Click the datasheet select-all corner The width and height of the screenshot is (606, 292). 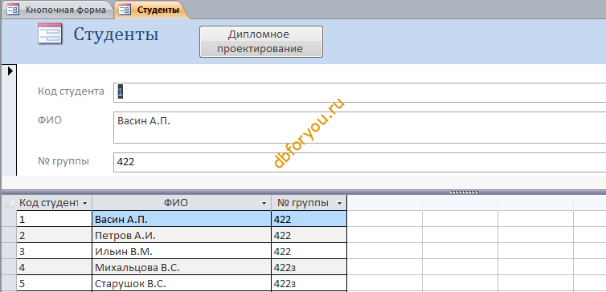pyautogui.click(x=10, y=203)
